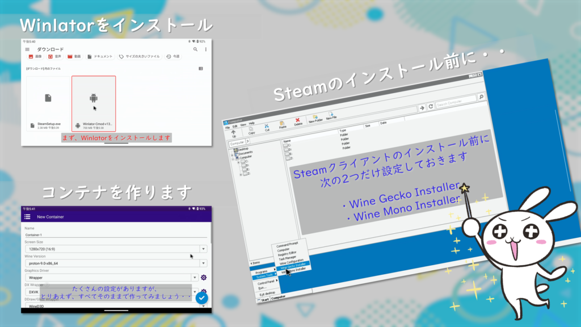Sort by the Type column header
Viewport: 581px width, 327px height.
point(343,131)
